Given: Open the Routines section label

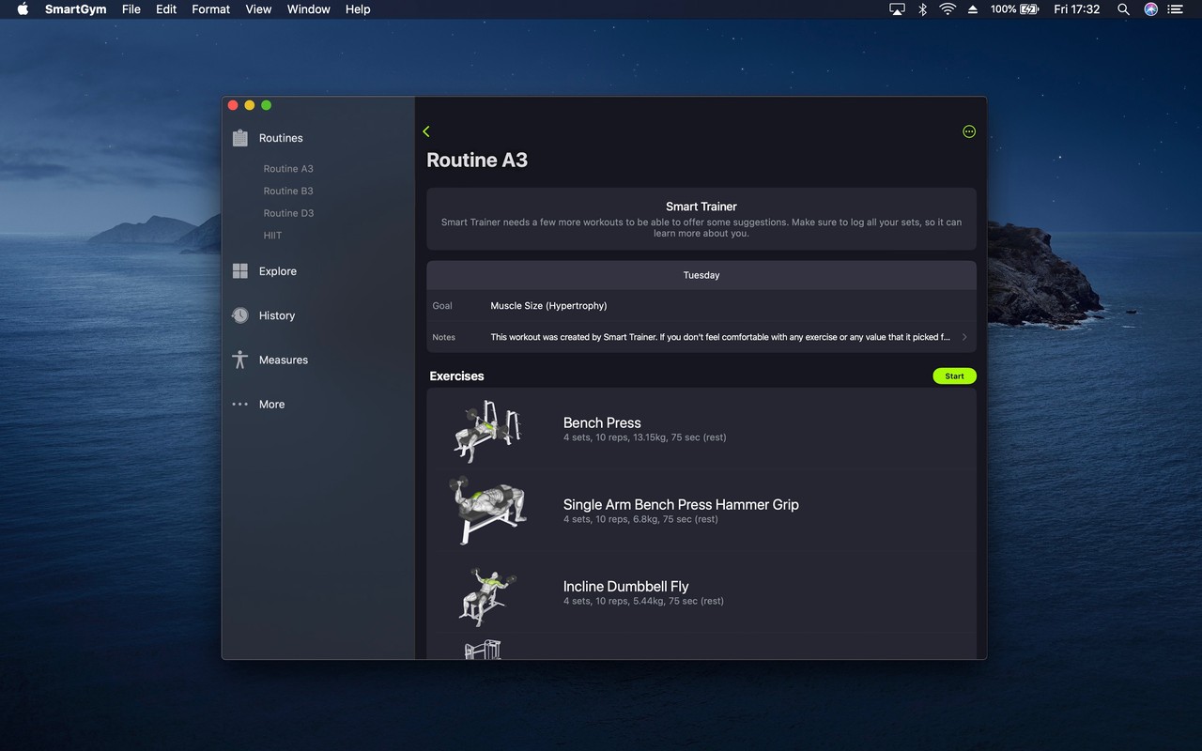Looking at the screenshot, I should [281, 138].
